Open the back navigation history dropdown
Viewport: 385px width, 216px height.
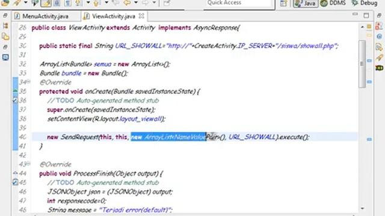tap(136, 2)
